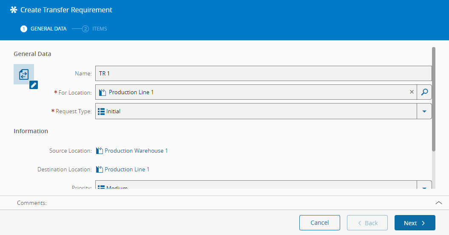The width and height of the screenshot is (449, 235).
Task: Click the asterisk icon beside the wizard title
Action: pyautogui.click(x=14, y=10)
